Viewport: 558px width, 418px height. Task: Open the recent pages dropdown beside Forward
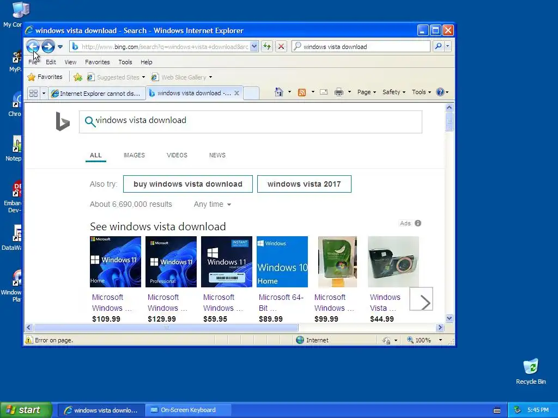[x=60, y=47]
